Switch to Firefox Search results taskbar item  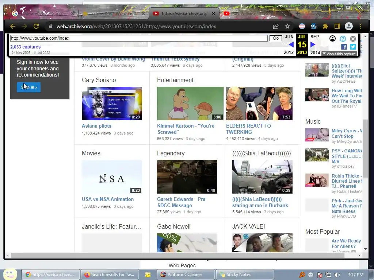[x=110, y=275]
